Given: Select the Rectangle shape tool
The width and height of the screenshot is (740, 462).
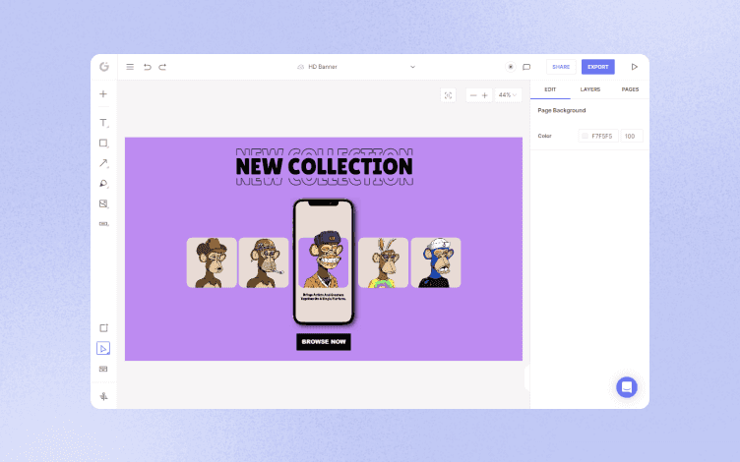Looking at the screenshot, I should pyautogui.click(x=103, y=143).
